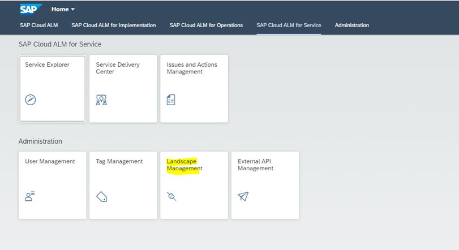Open SAP Cloud ALM for Implementation tab
Image resolution: width=459 pixels, height=250 pixels.
click(114, 25)
